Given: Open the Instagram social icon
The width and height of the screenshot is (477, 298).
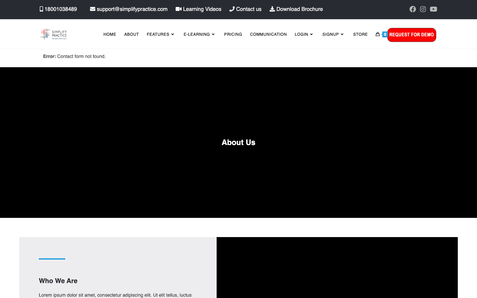Looking at the screenshot, I should coord(423,9).
